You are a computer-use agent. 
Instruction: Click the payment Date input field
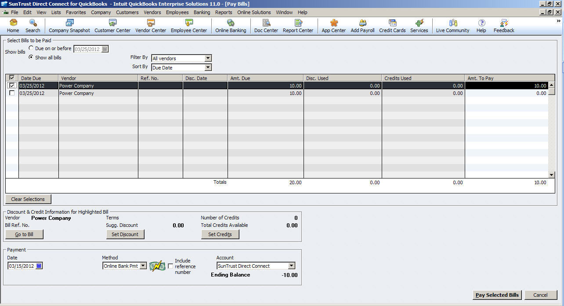tap(22, 266)
